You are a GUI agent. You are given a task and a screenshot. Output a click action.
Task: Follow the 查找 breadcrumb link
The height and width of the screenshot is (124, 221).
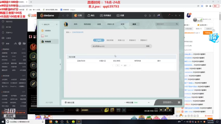point(68,32)
